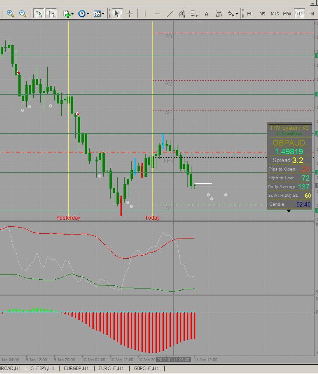Click the Daily Average value 137
Screen dimensions: 318x374
304,187
